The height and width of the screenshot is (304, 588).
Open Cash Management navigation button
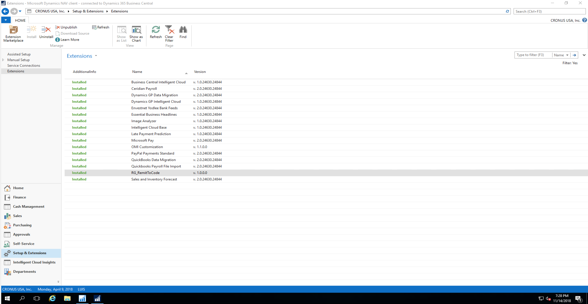(31, 207)
